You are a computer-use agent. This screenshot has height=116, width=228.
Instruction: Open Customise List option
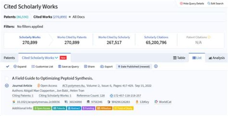42,67
